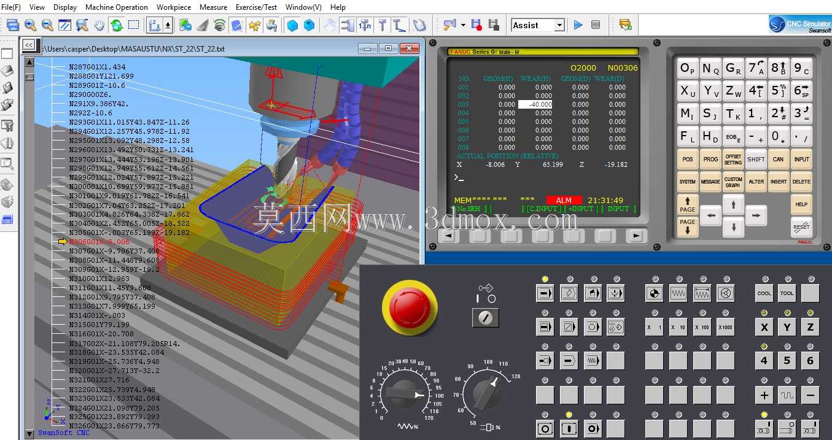Toggle the COOL coolant key
The image size is (832, 440).
764,293
